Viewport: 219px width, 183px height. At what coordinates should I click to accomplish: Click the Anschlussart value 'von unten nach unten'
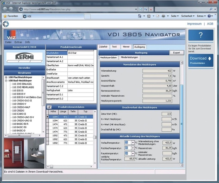click(x=79, y=78)
